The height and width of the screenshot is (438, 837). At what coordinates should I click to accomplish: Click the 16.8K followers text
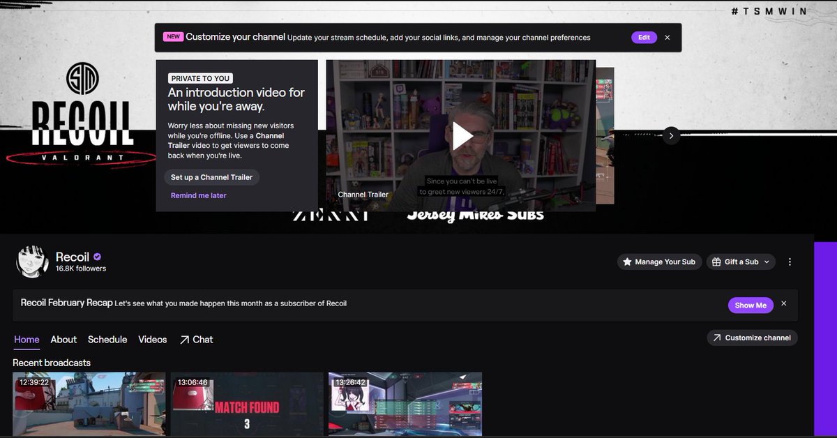(x=81, y=269)
